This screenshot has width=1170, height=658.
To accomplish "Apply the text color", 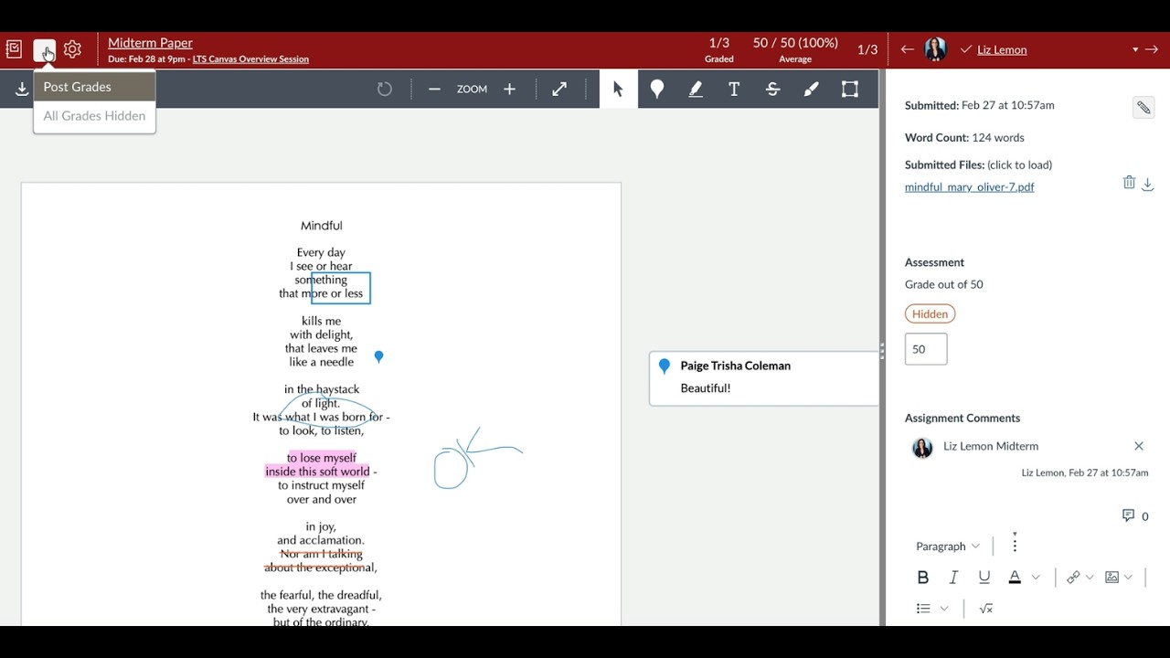I will coord(1015,577).
